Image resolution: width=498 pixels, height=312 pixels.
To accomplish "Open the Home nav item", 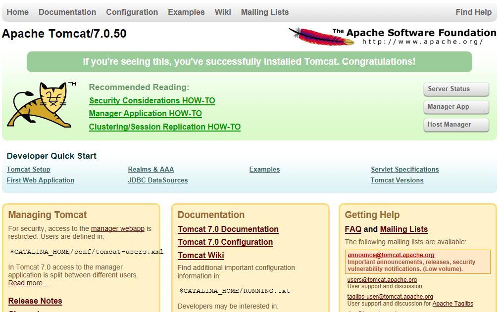I will [17, 12].
